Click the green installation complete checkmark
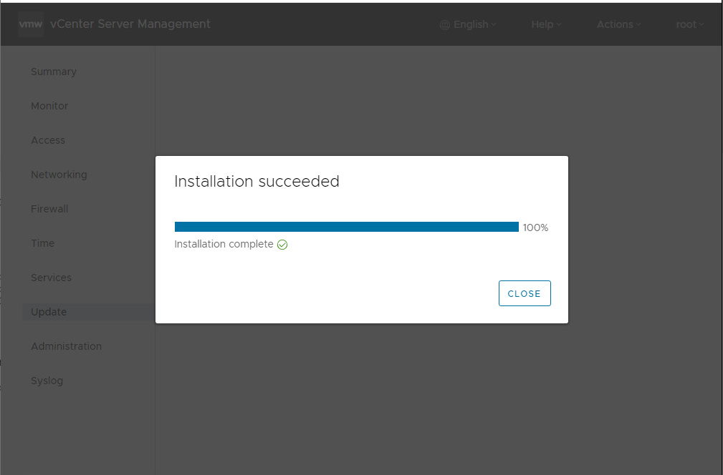This screenshot has height=475, width=723. (x=282, y=245)
